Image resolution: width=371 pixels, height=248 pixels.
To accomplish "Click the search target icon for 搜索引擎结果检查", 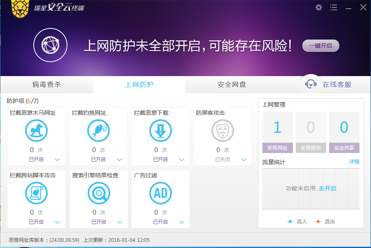I will [99, 193].
